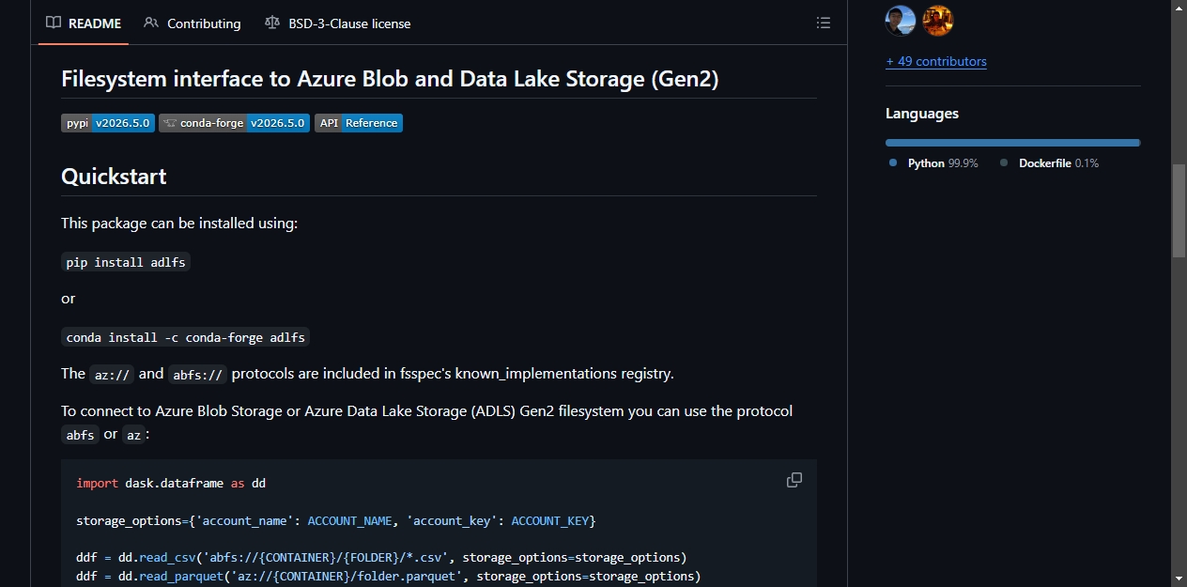Click the scrollbar up arrow

tap(1179, 8)
